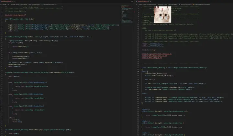
Task: Click the class symbol icon in right breadcrumb
Action: pos(193,5)
